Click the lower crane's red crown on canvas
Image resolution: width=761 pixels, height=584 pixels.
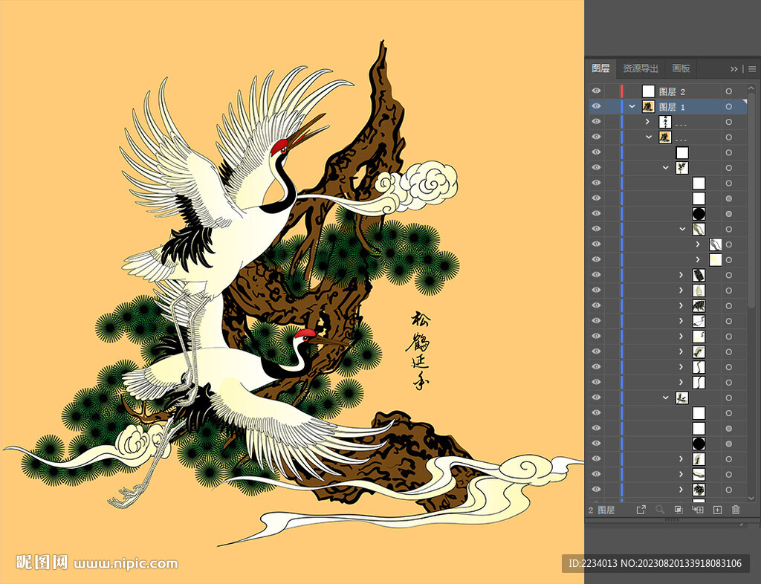(x=305, y=333)
